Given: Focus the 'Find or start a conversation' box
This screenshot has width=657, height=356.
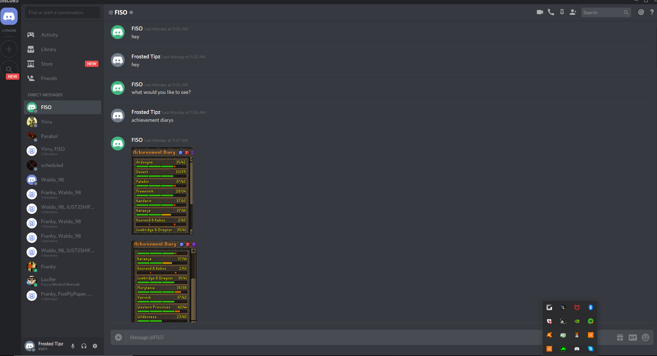Looking at the screenshot, I should 62,12.
